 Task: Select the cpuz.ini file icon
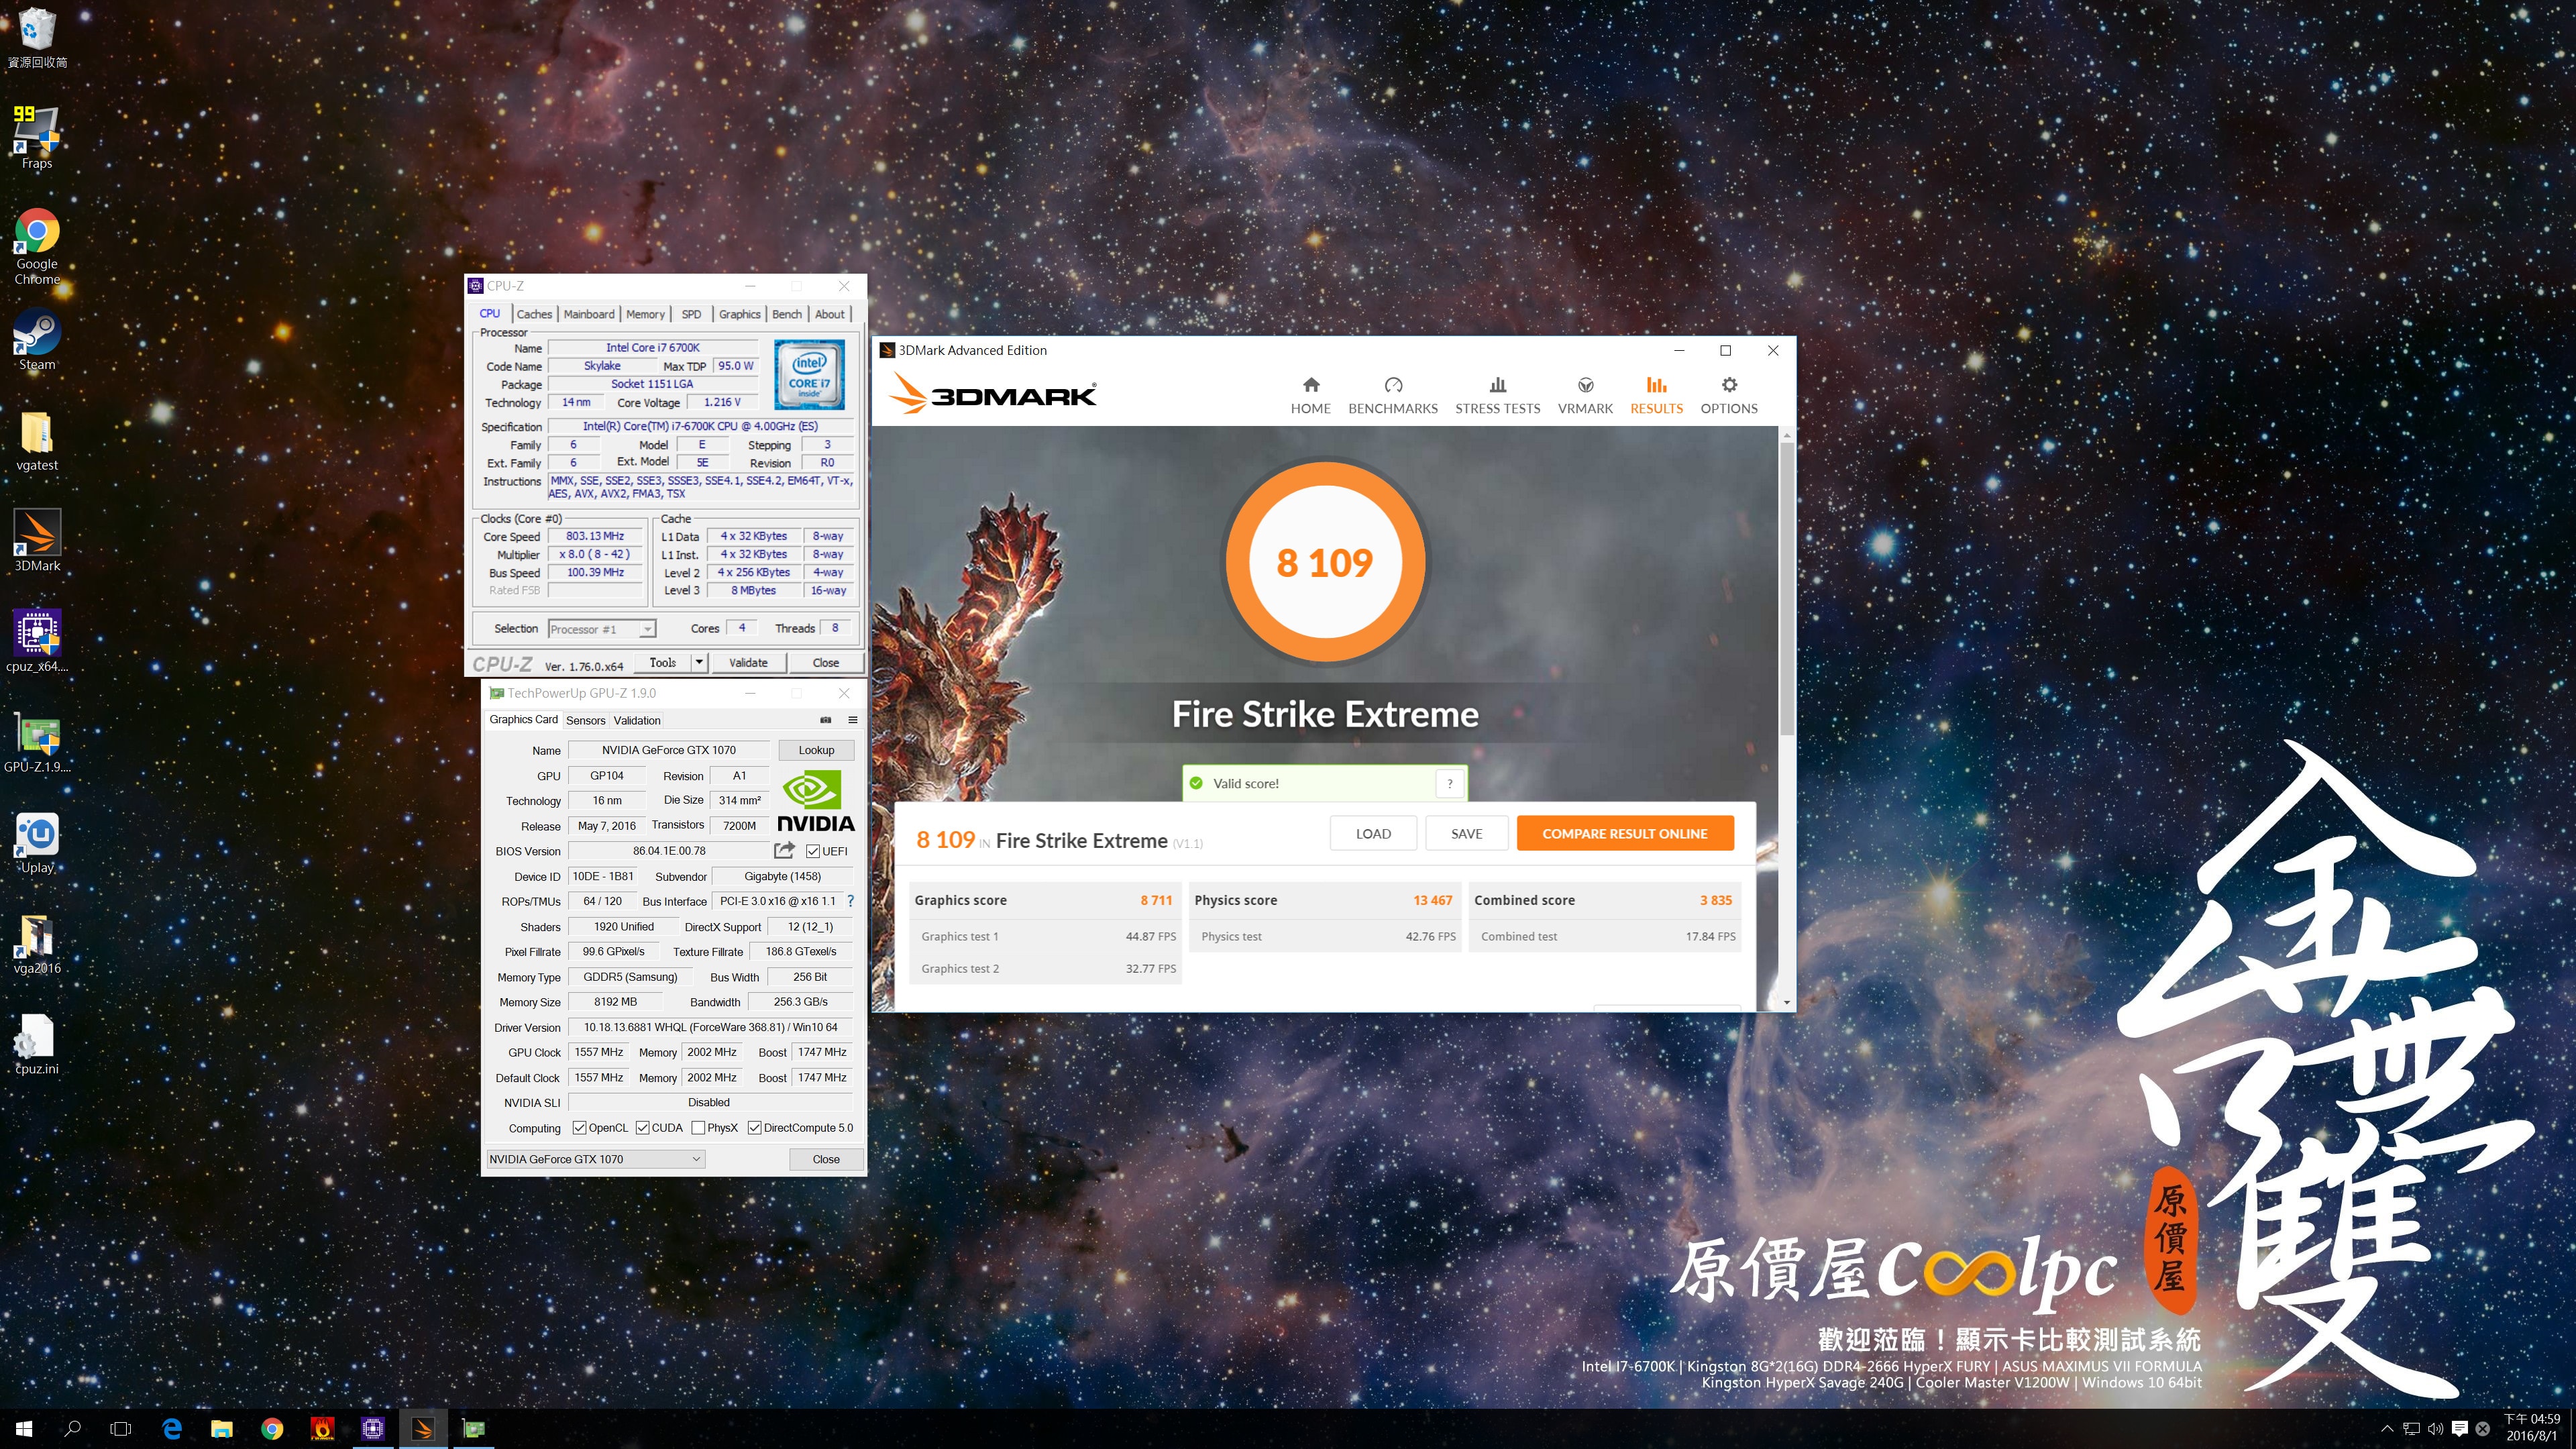37,1044
